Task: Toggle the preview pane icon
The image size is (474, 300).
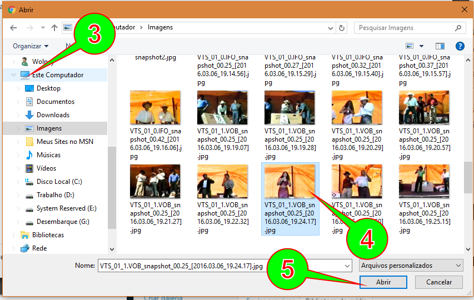Action: click(x=440, y=46)
